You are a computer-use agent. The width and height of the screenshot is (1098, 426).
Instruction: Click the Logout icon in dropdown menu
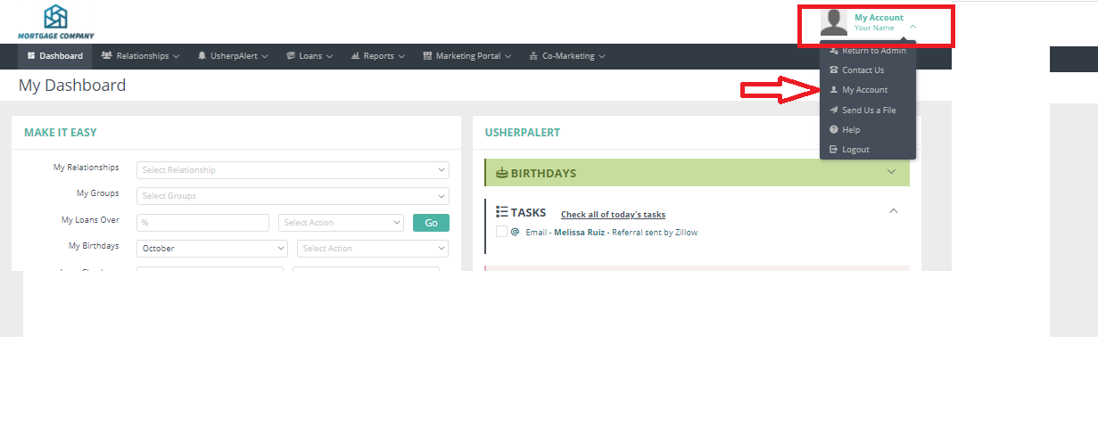tap(833, 150)
